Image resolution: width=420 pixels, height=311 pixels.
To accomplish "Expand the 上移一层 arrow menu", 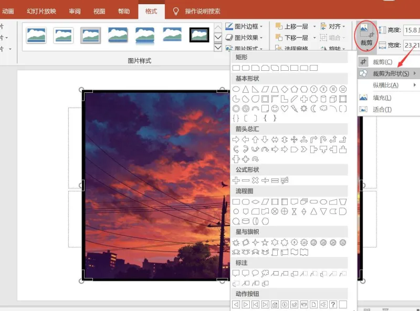I will (x=314, y=27).
